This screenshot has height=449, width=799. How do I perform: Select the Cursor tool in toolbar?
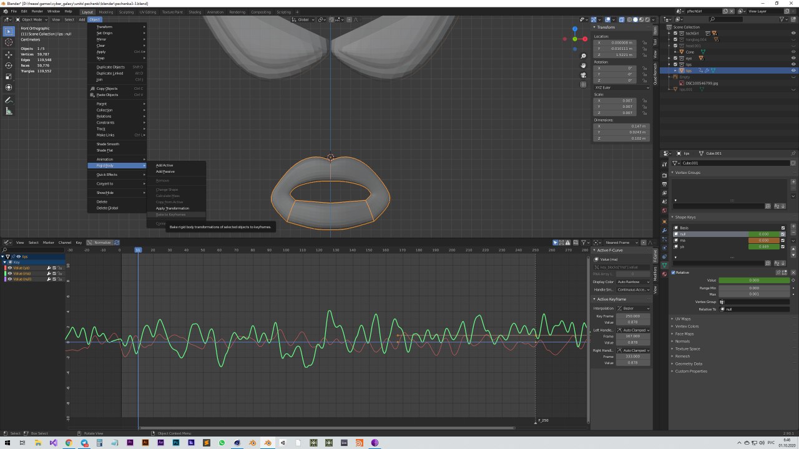point(9,42)
